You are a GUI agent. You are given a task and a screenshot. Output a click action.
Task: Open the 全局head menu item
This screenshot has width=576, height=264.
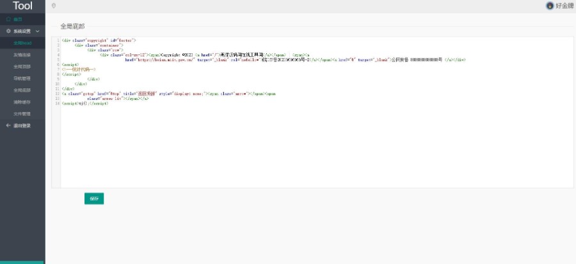point(22,43)
